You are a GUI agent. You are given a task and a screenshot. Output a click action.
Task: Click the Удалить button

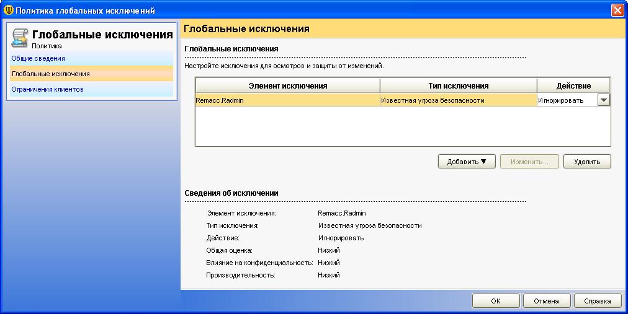click(587, 162)
